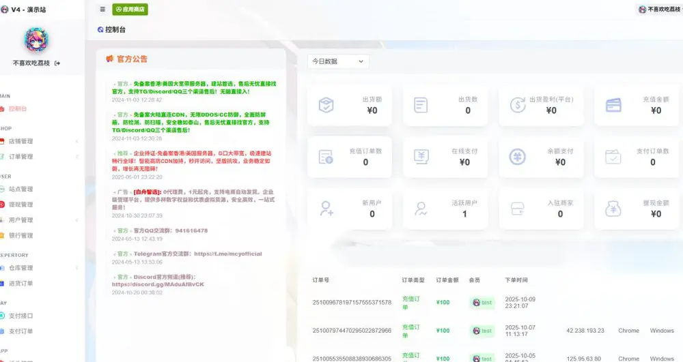Click the 下单时间 column header
Screen dimensions: 683x362
(516, 280)
